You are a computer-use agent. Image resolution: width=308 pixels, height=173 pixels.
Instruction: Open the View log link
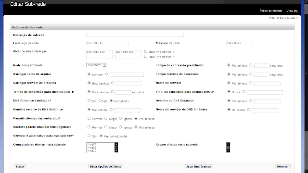click(292, 11)
